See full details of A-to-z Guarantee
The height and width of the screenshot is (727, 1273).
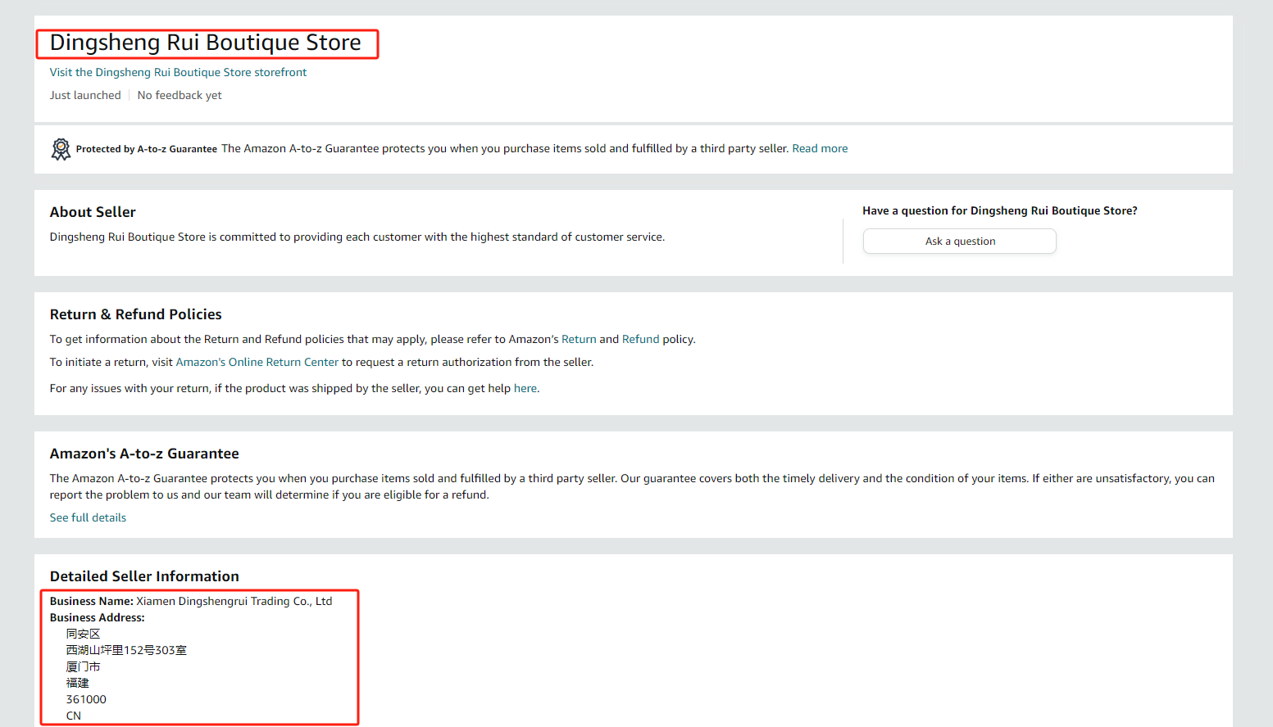[x=88, y=517]
